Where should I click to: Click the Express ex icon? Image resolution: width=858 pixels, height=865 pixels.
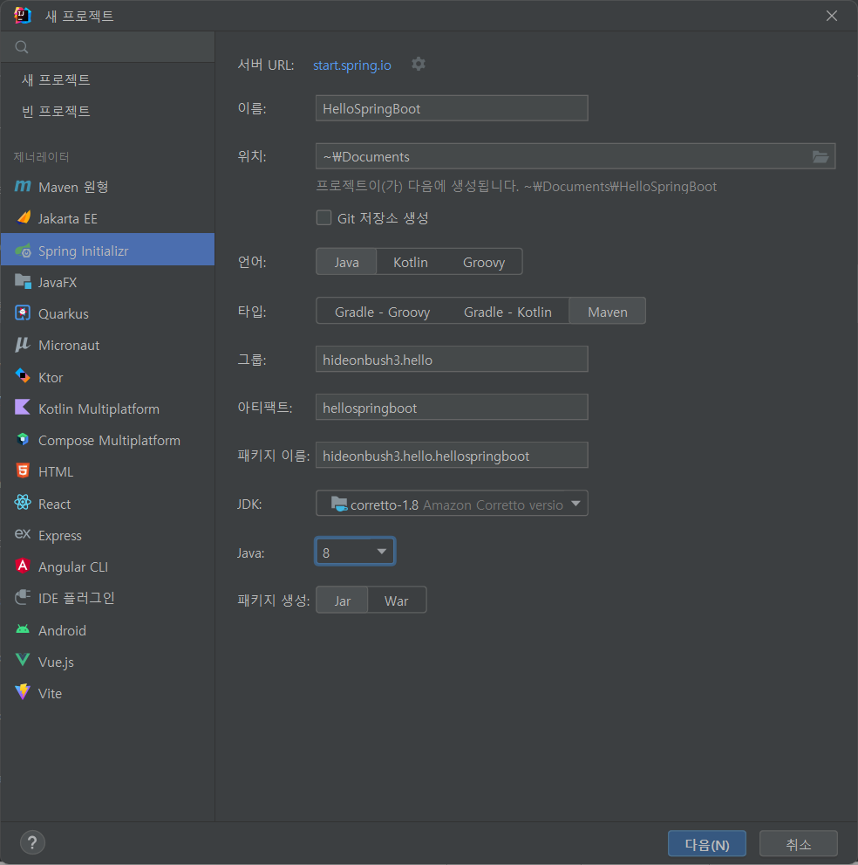[x=23, y=534]
